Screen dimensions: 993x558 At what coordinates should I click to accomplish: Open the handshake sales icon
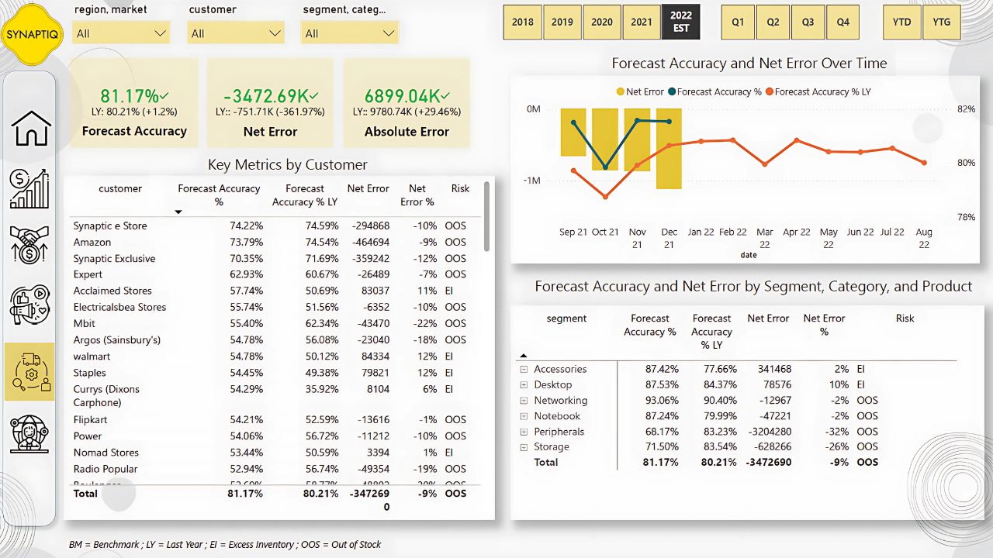[30, 245]
